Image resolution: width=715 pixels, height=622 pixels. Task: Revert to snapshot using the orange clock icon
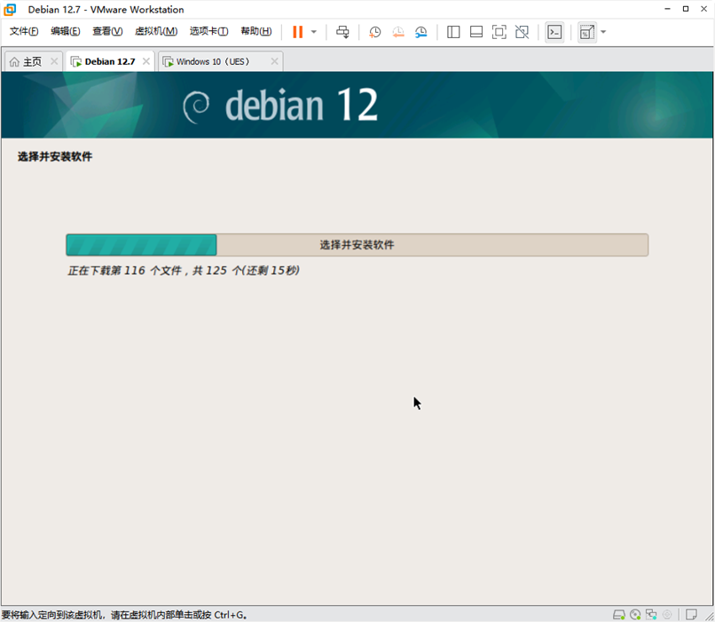pos(398,32)
